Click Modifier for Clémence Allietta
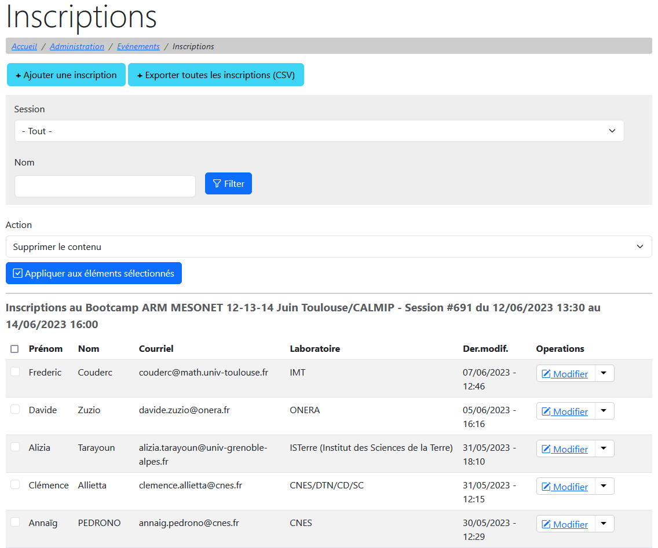The width and height of the screenshot is (658, 548). [565, 487]
